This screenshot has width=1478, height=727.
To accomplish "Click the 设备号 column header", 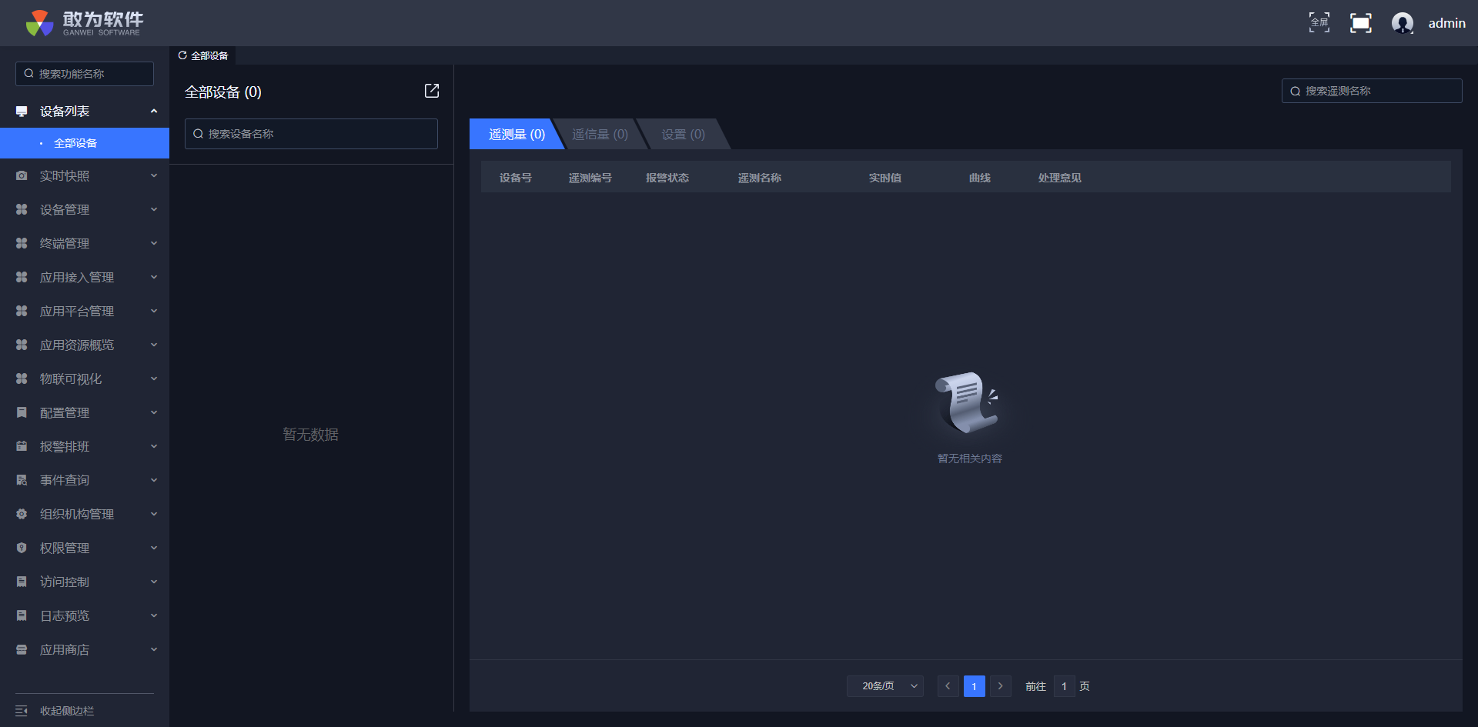I will click(x=516, y=178).
